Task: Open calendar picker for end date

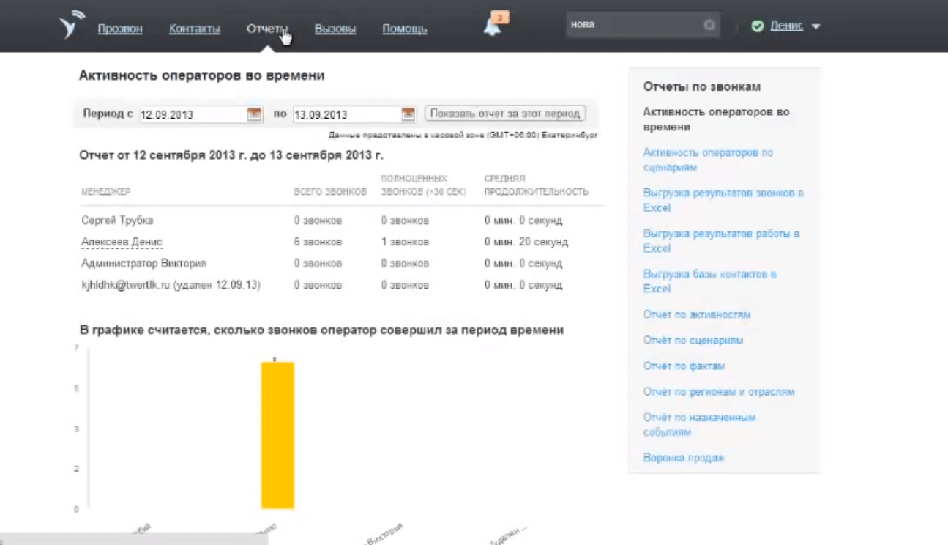Action: tap(408, 114)
